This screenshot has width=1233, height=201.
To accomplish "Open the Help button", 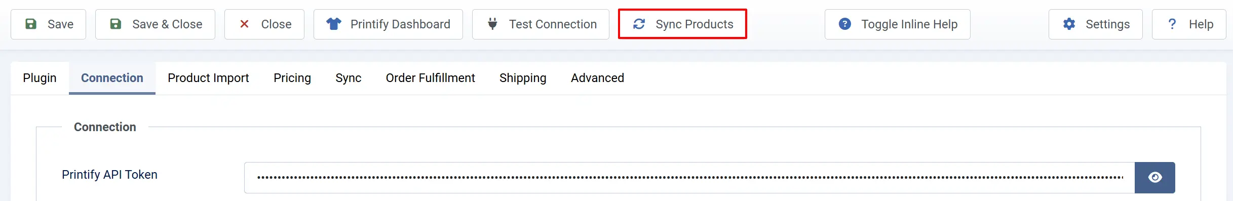I will pyautogui.click(x=1188, y=24).
